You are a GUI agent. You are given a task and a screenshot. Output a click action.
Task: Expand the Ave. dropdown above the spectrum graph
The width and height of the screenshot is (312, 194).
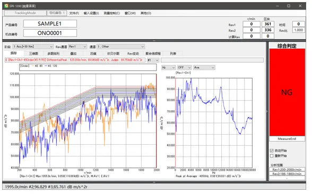[x=204, y=68]
